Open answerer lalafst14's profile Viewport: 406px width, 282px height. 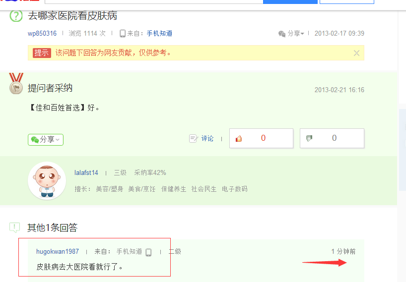click(86, 173)
